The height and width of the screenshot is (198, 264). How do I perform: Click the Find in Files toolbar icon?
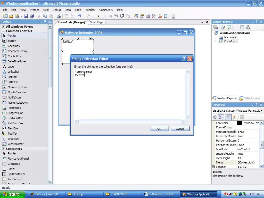click(x=59, y=16)
